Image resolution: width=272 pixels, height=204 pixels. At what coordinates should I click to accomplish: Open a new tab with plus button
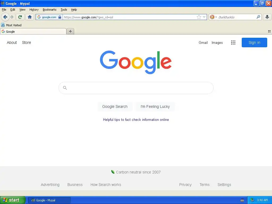(70, 31)
